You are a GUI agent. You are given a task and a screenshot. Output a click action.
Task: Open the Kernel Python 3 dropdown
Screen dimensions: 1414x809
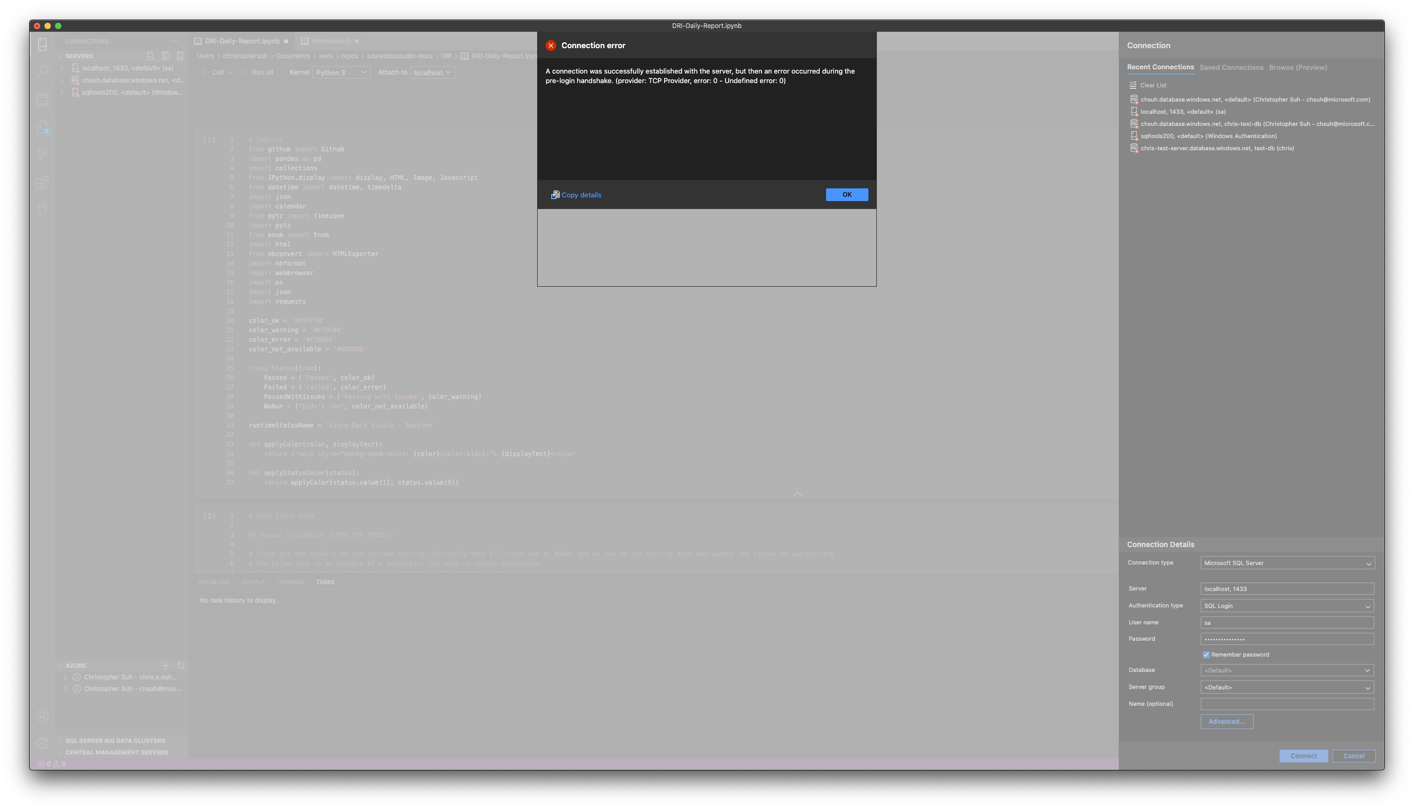(x=341, y=72)
